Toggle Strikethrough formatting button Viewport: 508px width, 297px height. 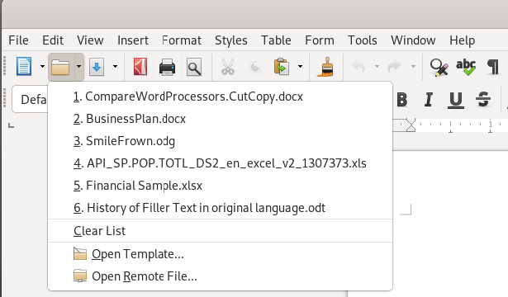tap(483, 99)
